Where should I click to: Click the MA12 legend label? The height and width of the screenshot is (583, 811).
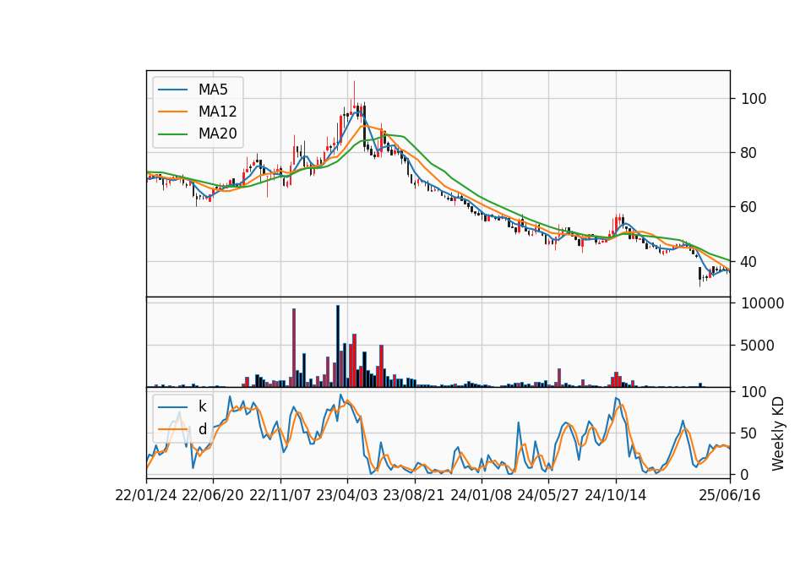[217, 112]
